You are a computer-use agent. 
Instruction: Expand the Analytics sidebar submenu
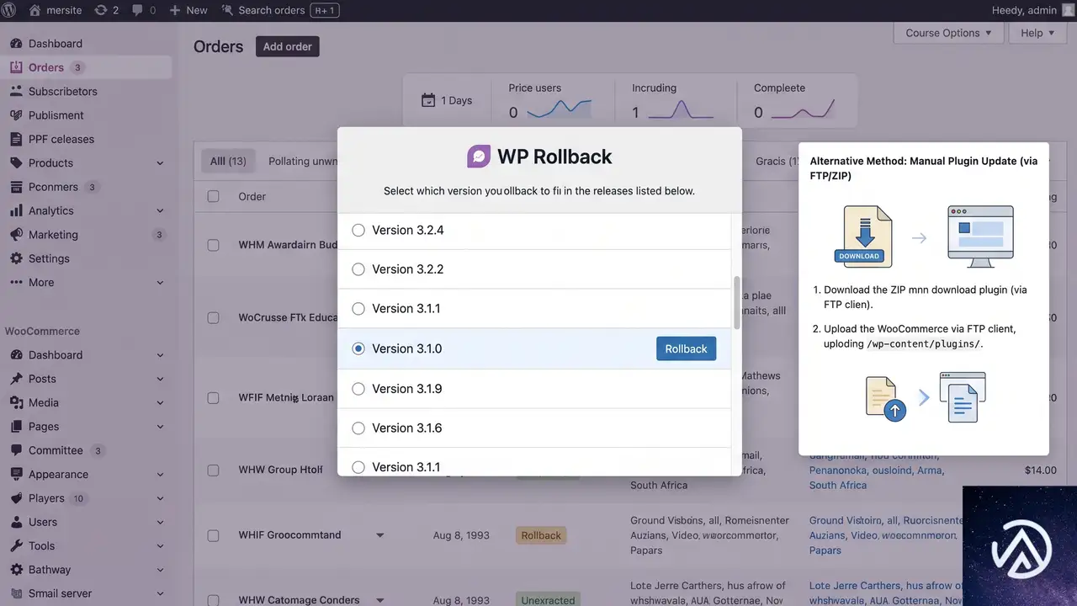[x=160, y=211]
